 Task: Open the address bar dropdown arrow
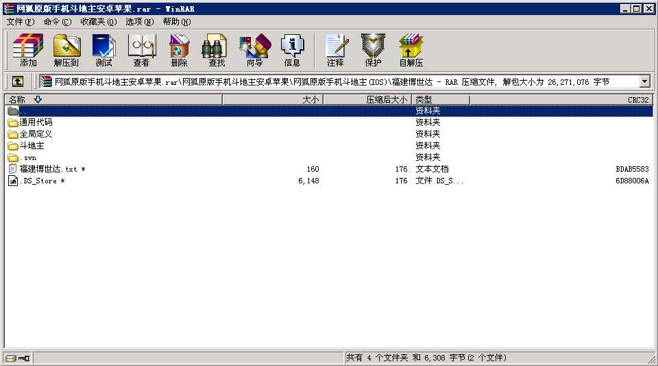pyautogui.click(x=644, y=81)
